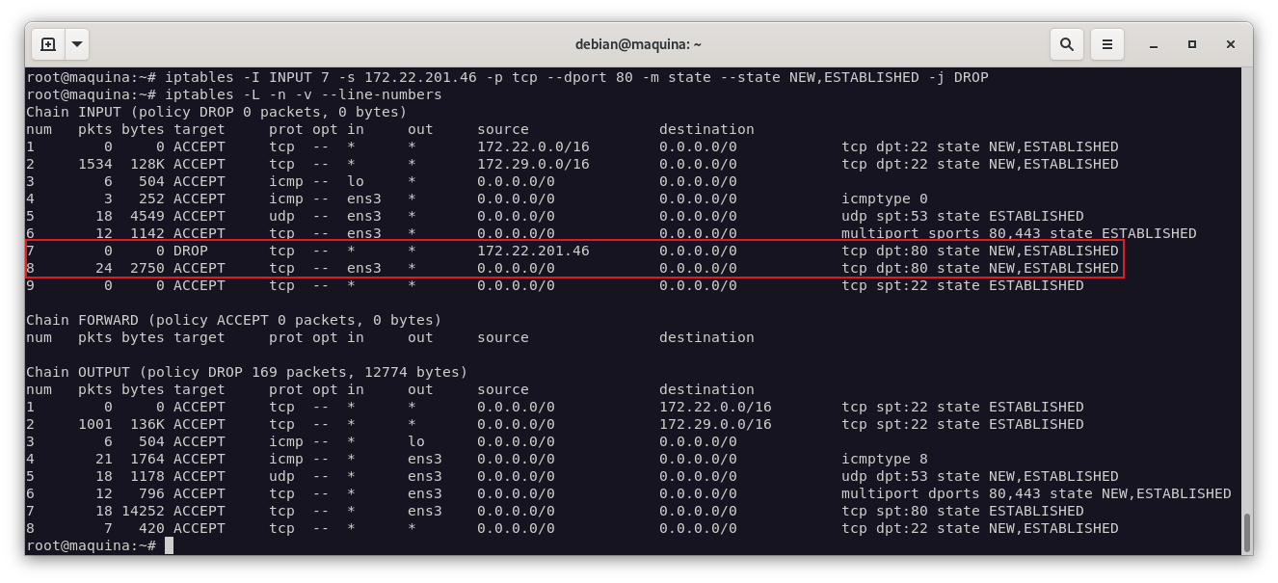
Task: Click the icmptype 8 text in OUTPUT
Action: coord(884,459)
